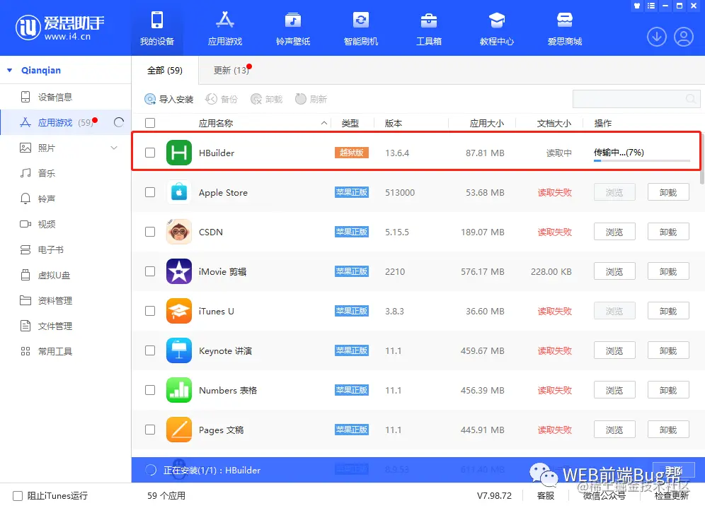705x508 pixels.
Task: Click the 刷新 refresh toolbar button
Action: (311, 99)
